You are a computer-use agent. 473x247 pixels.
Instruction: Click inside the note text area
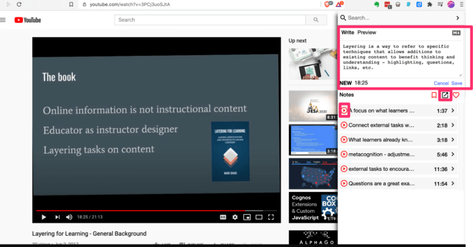tap(401, 58)
